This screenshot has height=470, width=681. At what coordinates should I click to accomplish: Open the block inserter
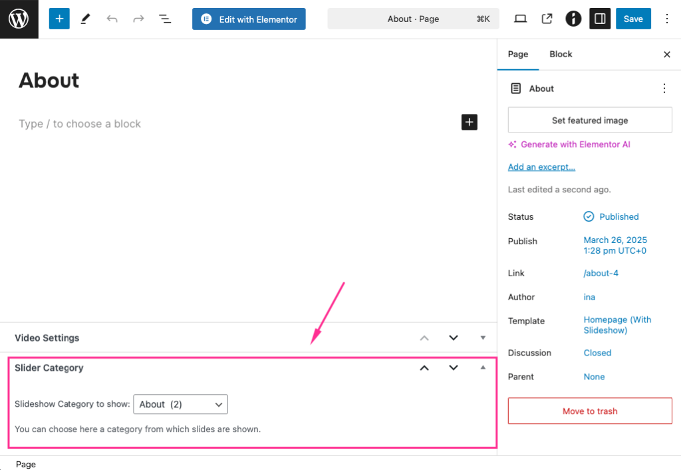59,19
